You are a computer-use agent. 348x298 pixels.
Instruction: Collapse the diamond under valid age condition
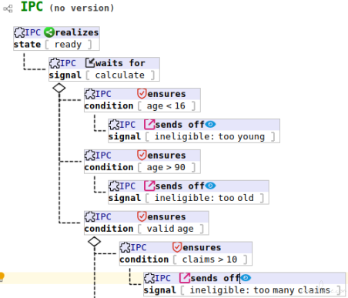(x=94, y=242)
